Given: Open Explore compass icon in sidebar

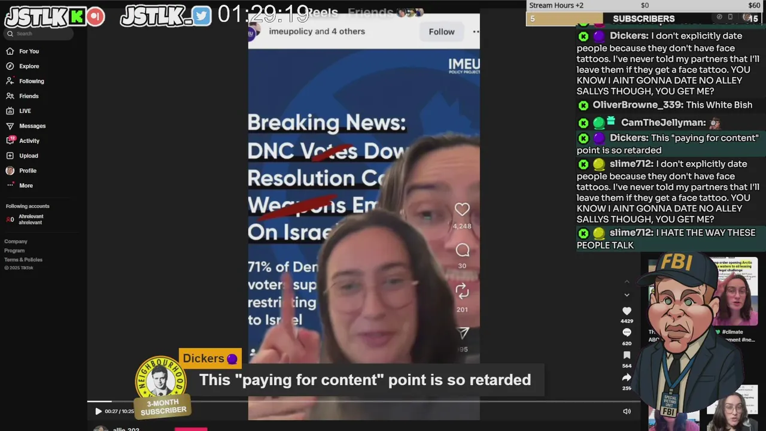Looking at the screenshot, I should [x=10, y=66].
